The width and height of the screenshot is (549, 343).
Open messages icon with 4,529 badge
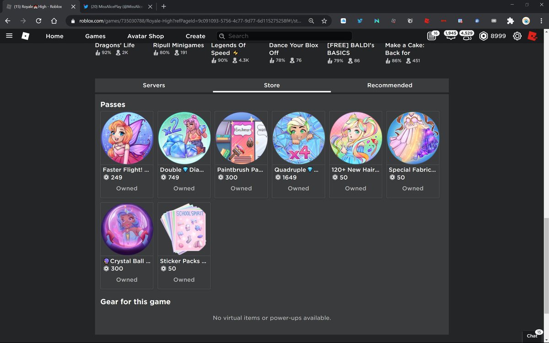(x=467, y=36)
